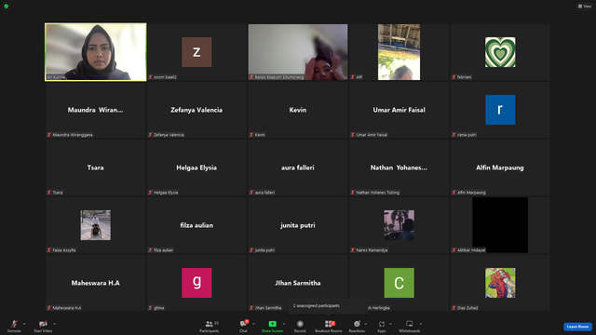Select the Nathan Yohanes Tobing tile
This screenshot has width=596, height=335.
[400, 167]
